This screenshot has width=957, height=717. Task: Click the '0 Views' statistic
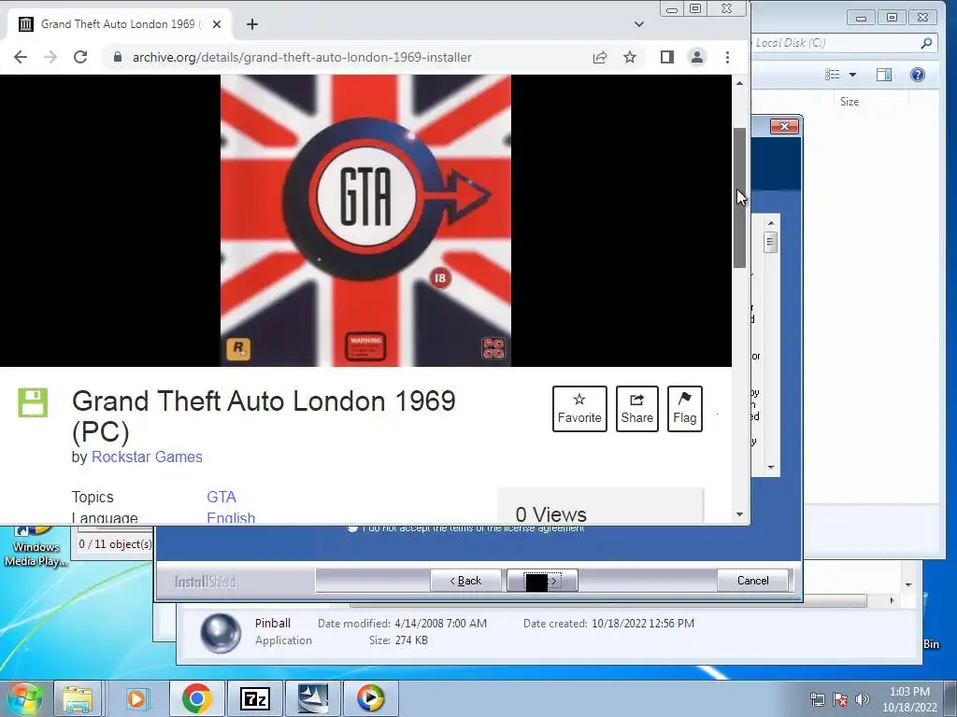pyautogui.click(x=550, y=514)
